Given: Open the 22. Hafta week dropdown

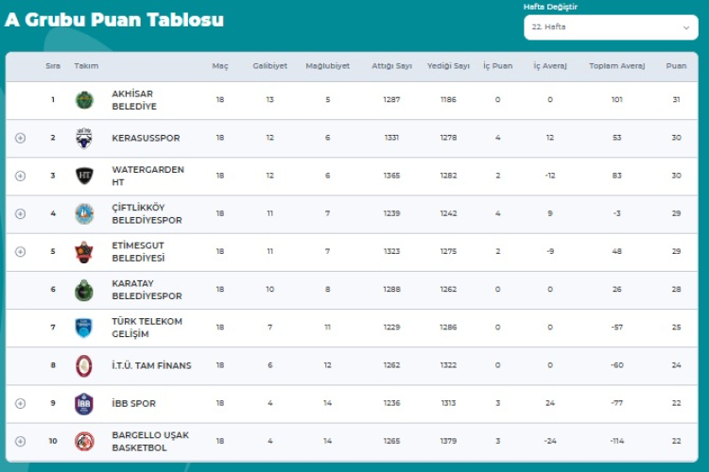Looking at the screenshot, I should 611,27.
